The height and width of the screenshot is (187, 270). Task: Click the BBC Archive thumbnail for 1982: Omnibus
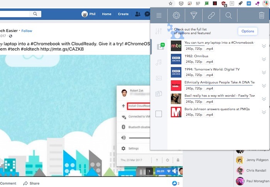click(176, 59)
